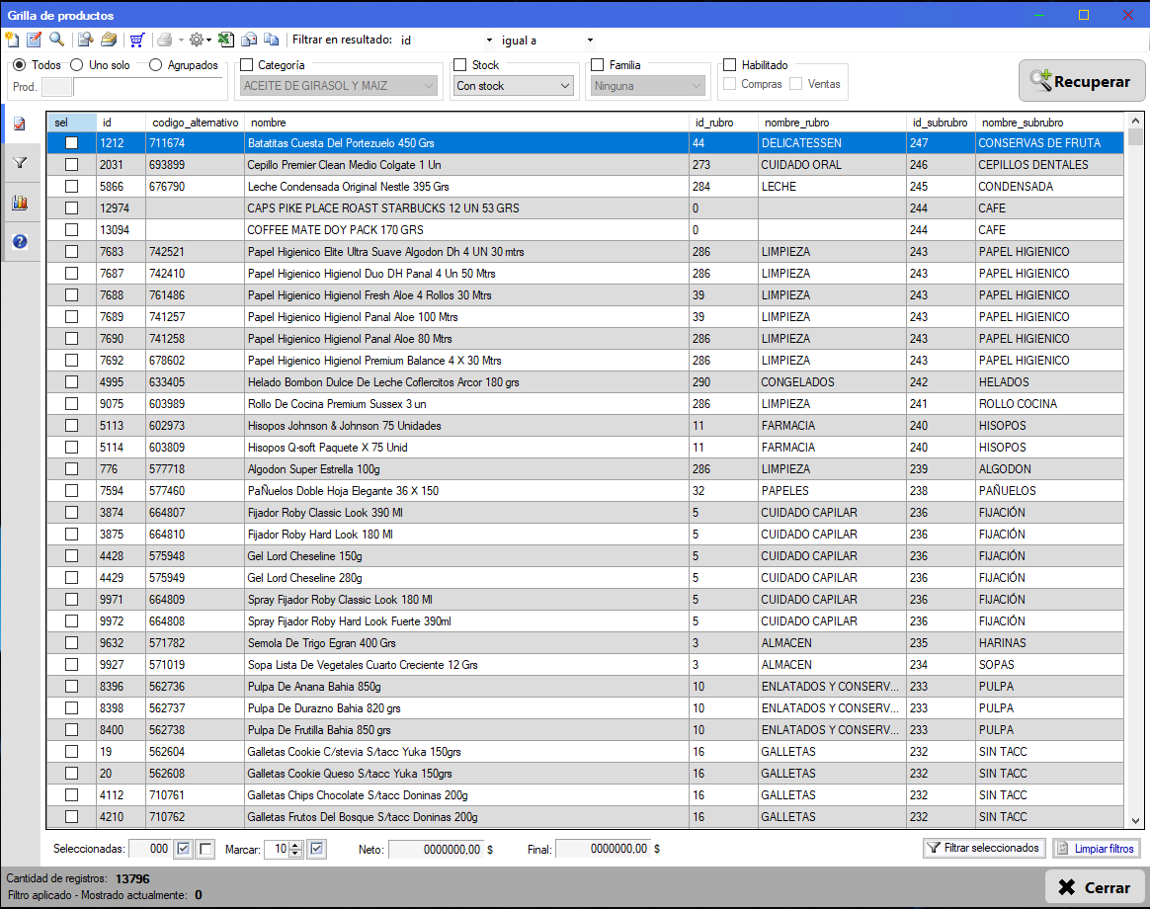Click the selection check-all icon near Seleccionadas

[x=184, y=849]
